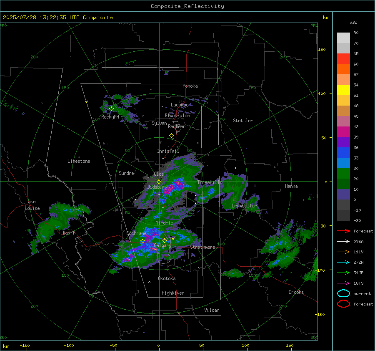This screenshot has width=375, height=351.
Task: Click the yellow diamond marker below RedDeer
Action: 171,136
